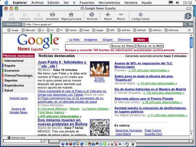This screenshot has width=196, height=147.
Task: Open Dos mineros mueren en Bolivia headline
Action: (62, 122)
